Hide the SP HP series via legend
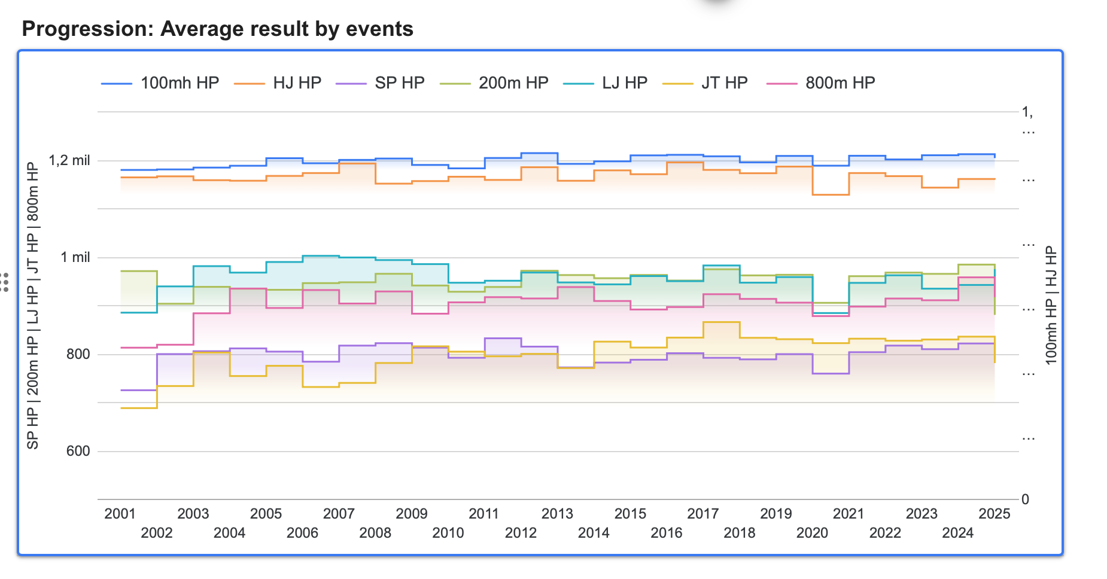This screenshot has height=579, width=1107. [381, 83]
